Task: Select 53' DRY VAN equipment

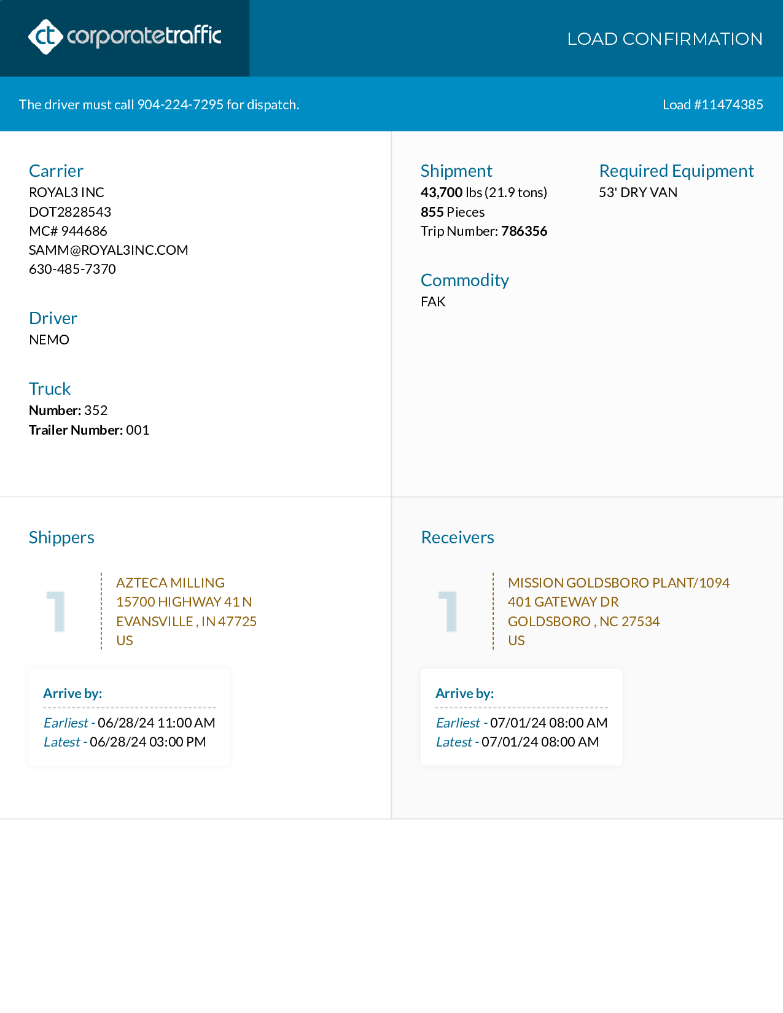Action: pyautogui.click(x=638, y=192)
